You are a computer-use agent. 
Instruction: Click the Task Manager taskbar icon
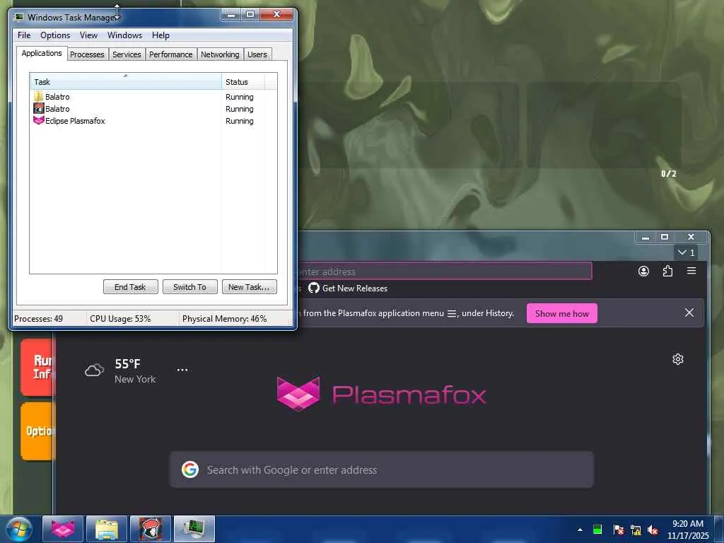(194, 530)
